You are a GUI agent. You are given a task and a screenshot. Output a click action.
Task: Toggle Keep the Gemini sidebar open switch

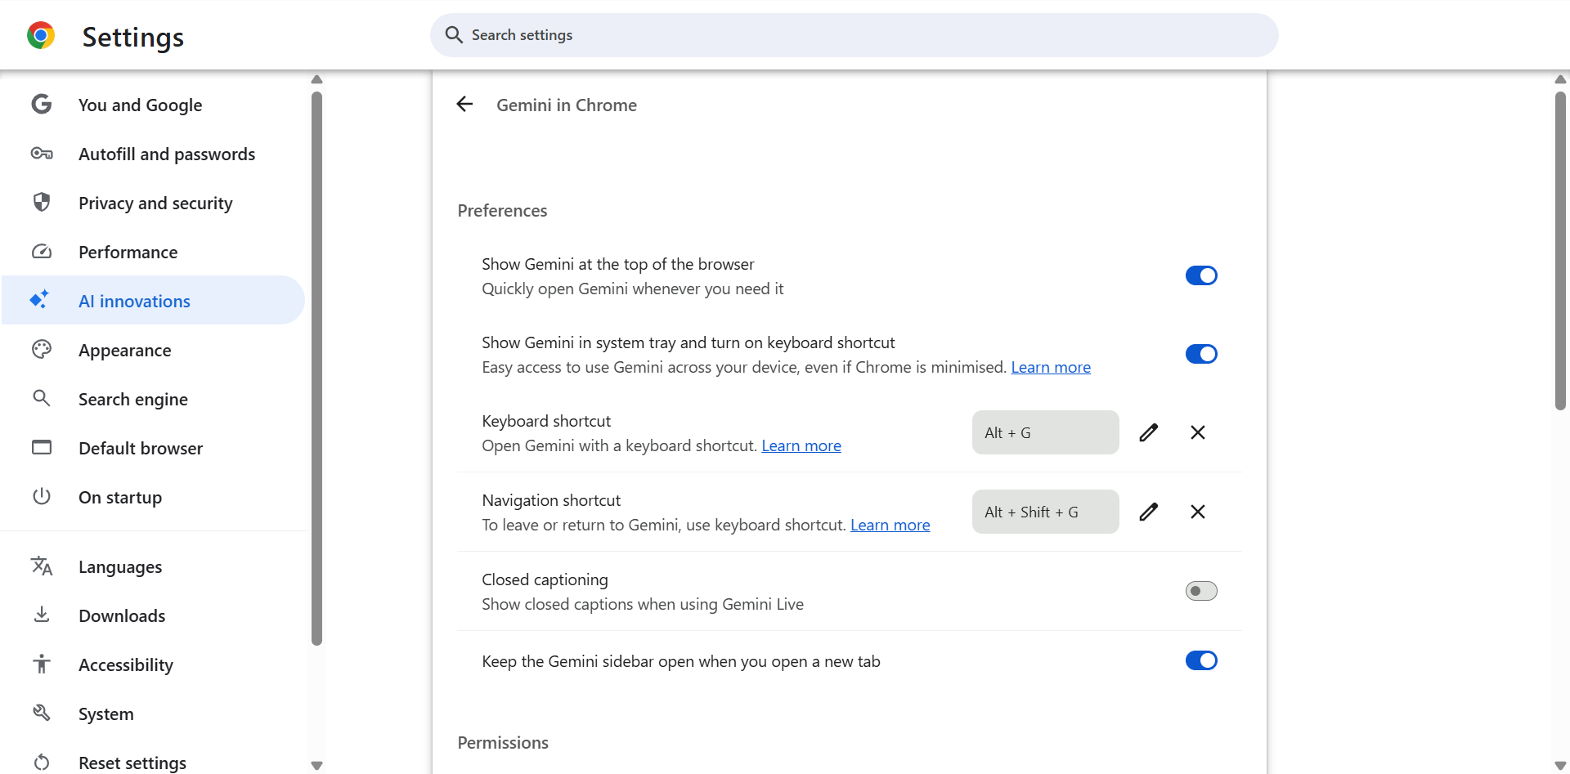[x=1201, y=660]
